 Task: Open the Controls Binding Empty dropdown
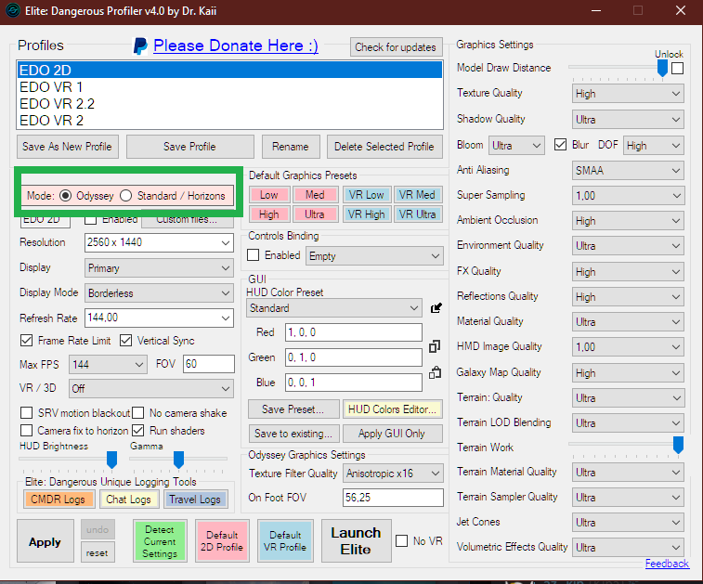pyautogui.click(x=374, y=256)
